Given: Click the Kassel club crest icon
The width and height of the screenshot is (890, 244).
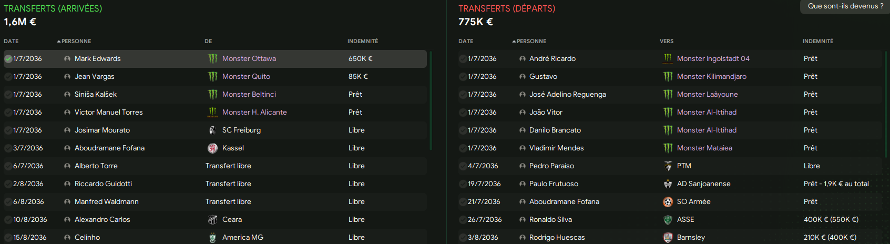Looking at the screenshot, I should click(x=212, y=148).
